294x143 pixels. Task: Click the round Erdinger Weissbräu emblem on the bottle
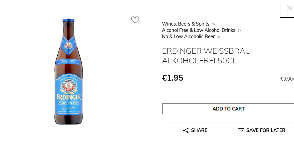[x=68, y=86]
